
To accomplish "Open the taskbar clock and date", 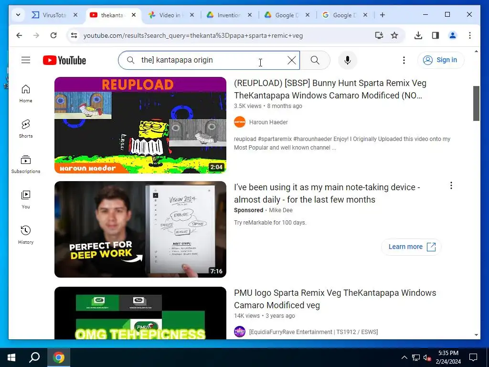I will tap(448, 357).
